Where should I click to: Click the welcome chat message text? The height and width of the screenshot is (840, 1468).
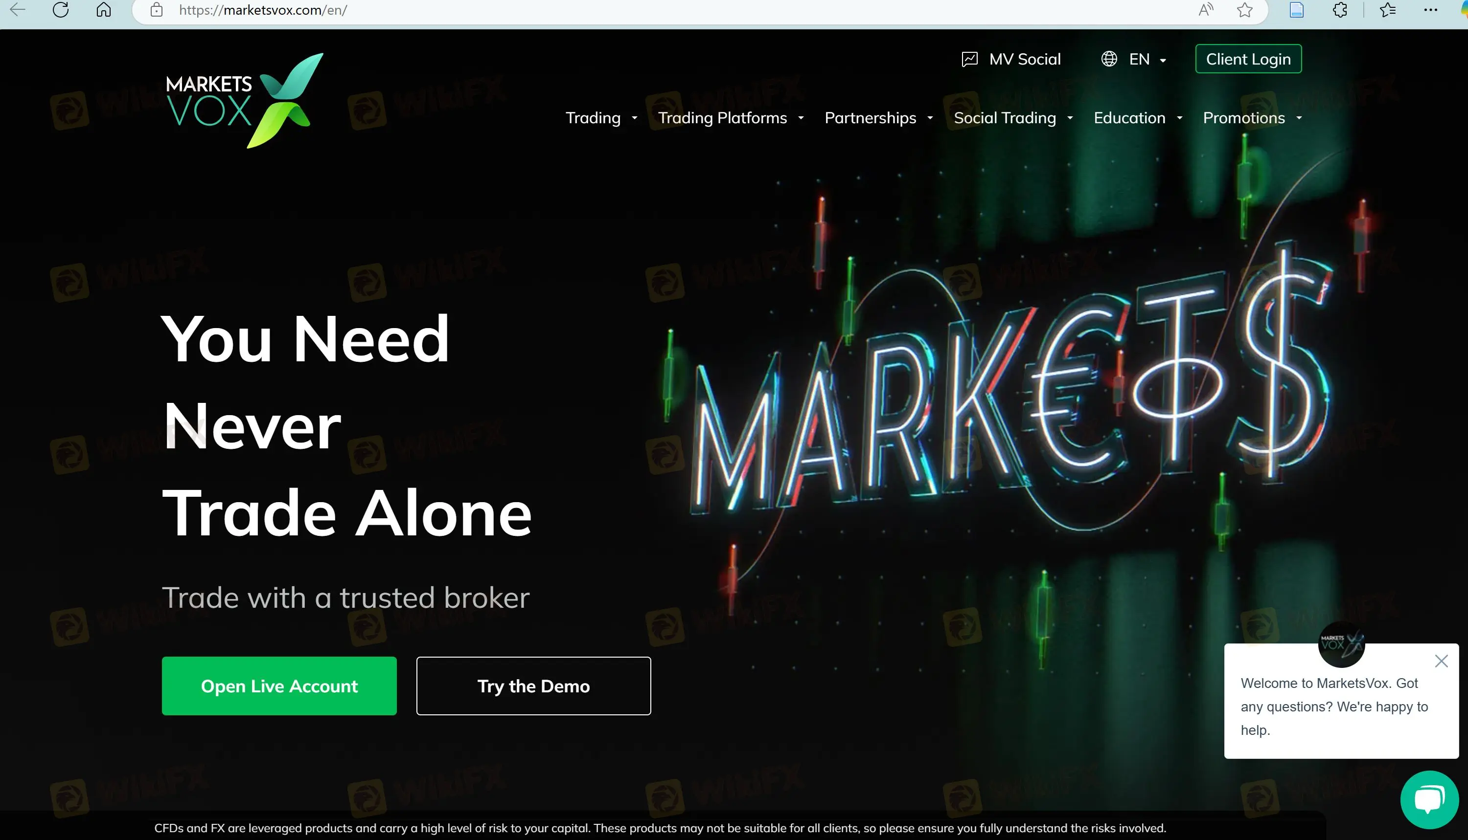tap(1334, 707)
